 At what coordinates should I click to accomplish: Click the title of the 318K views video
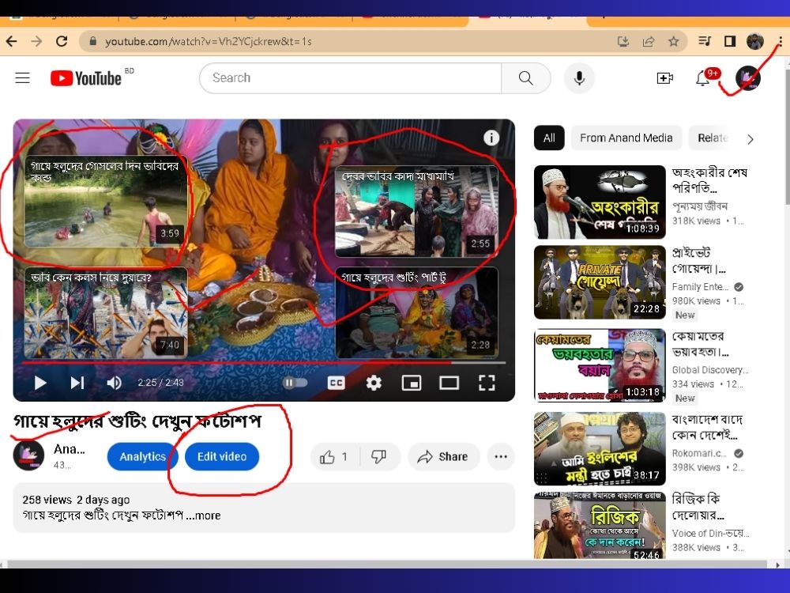pos(709,180)
